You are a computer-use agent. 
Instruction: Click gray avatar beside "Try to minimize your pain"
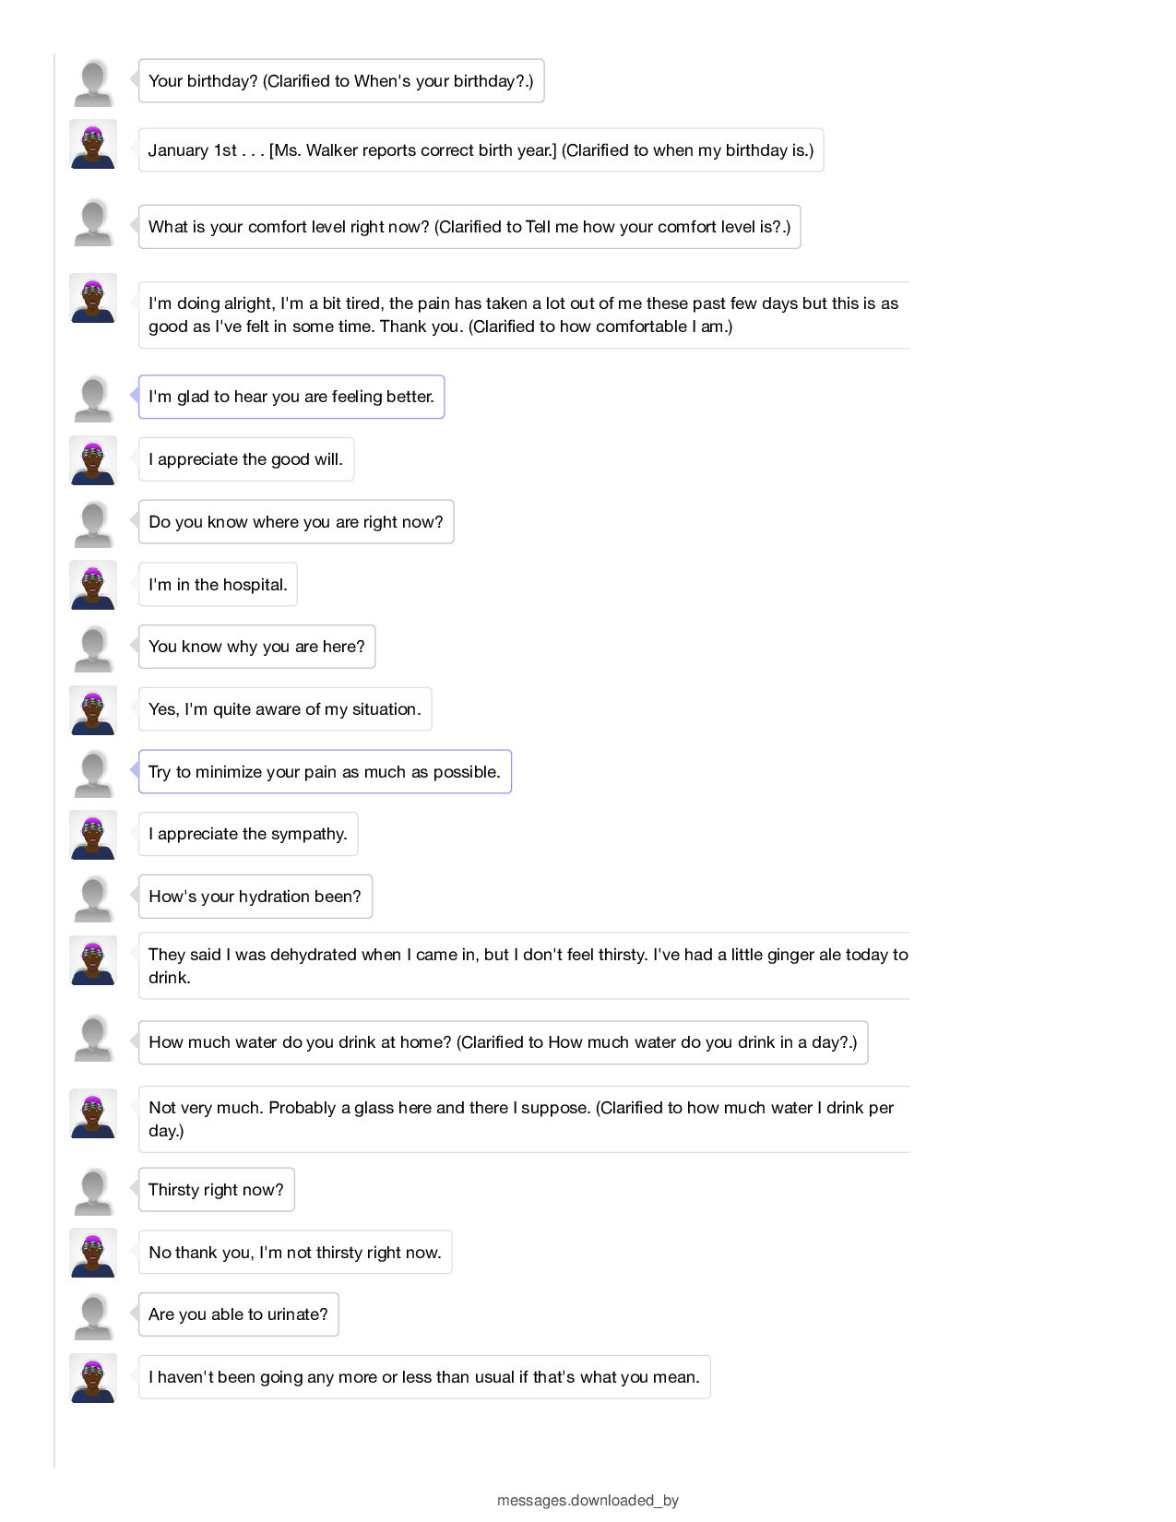[x=93, y=773]
